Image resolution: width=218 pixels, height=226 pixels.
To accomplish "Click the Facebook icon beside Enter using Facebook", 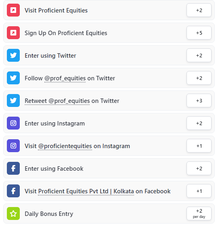I will (13, 168).
